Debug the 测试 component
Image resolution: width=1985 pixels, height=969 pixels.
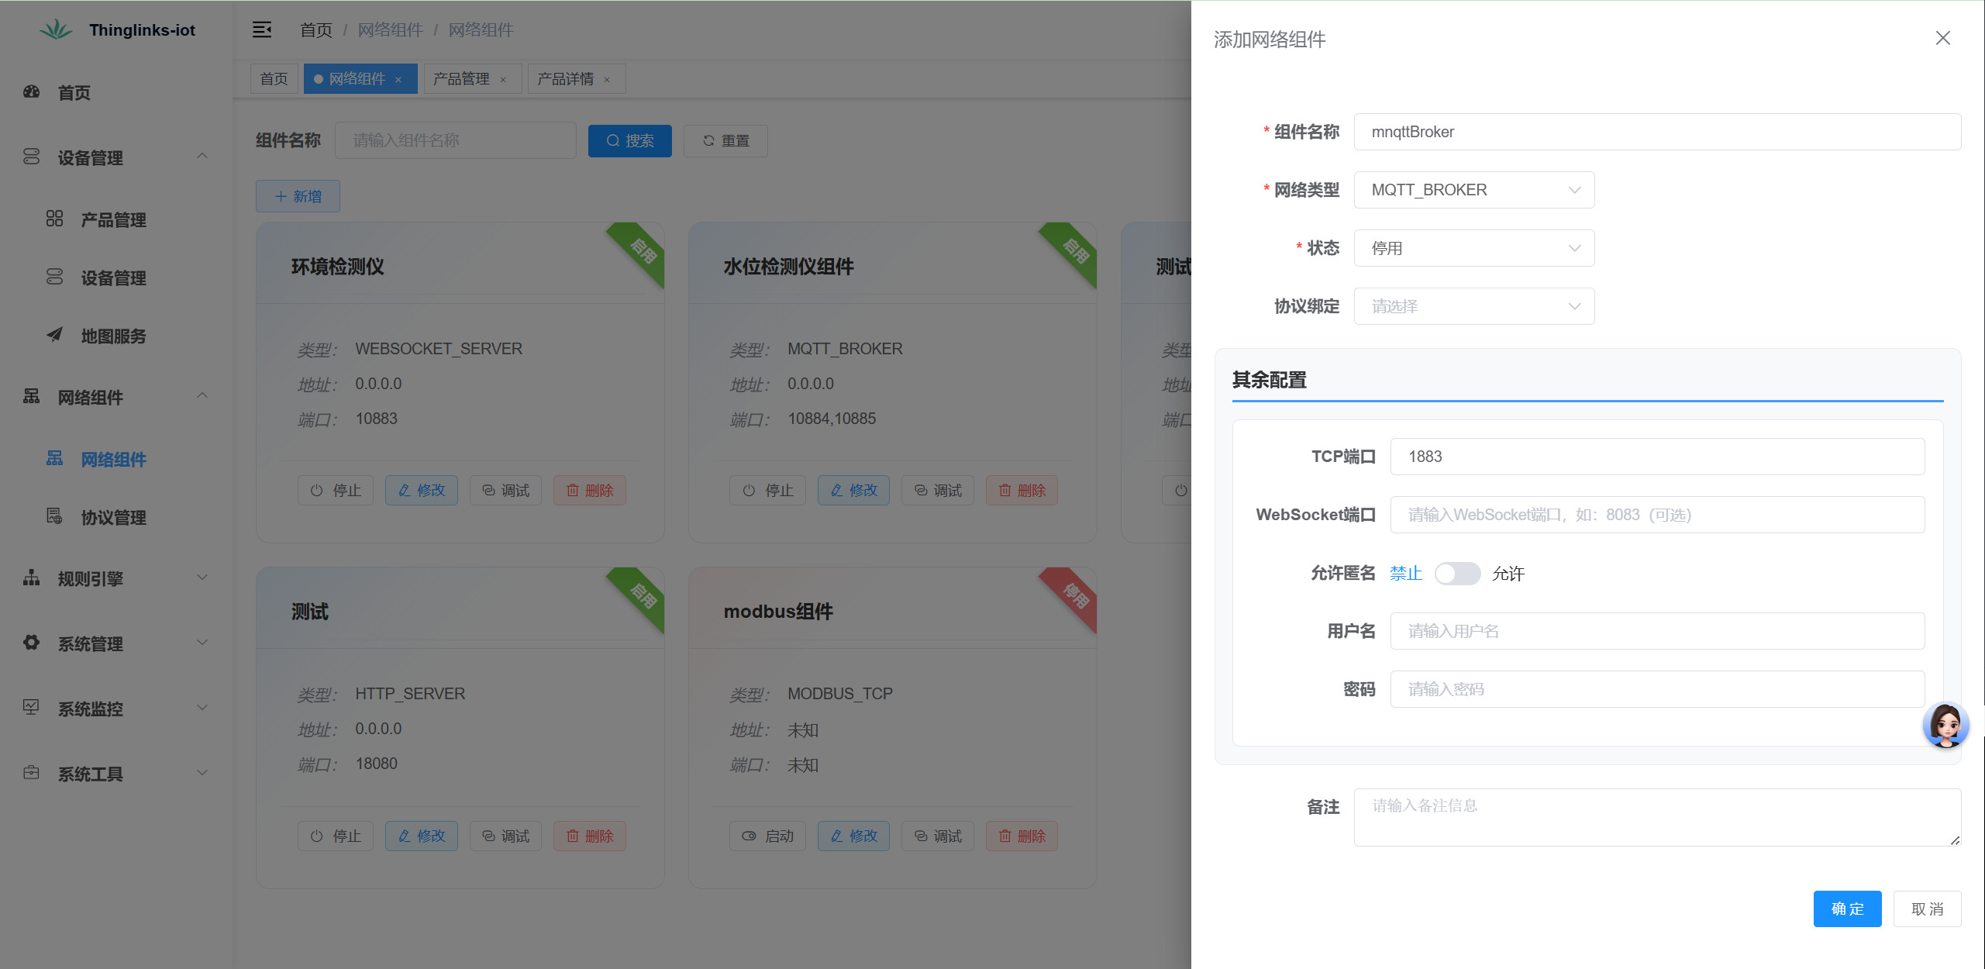click(x=505, y=836)
